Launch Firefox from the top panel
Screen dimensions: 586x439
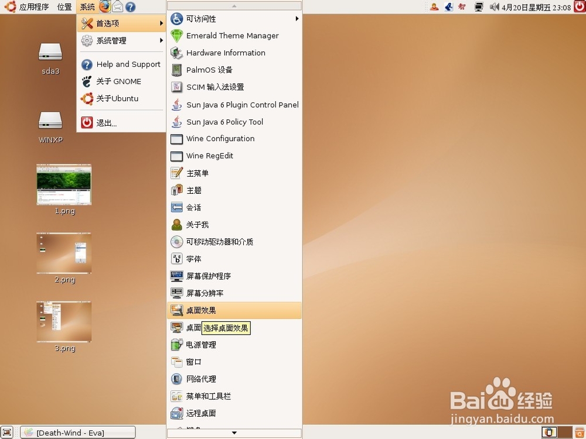tap(106, 7)
